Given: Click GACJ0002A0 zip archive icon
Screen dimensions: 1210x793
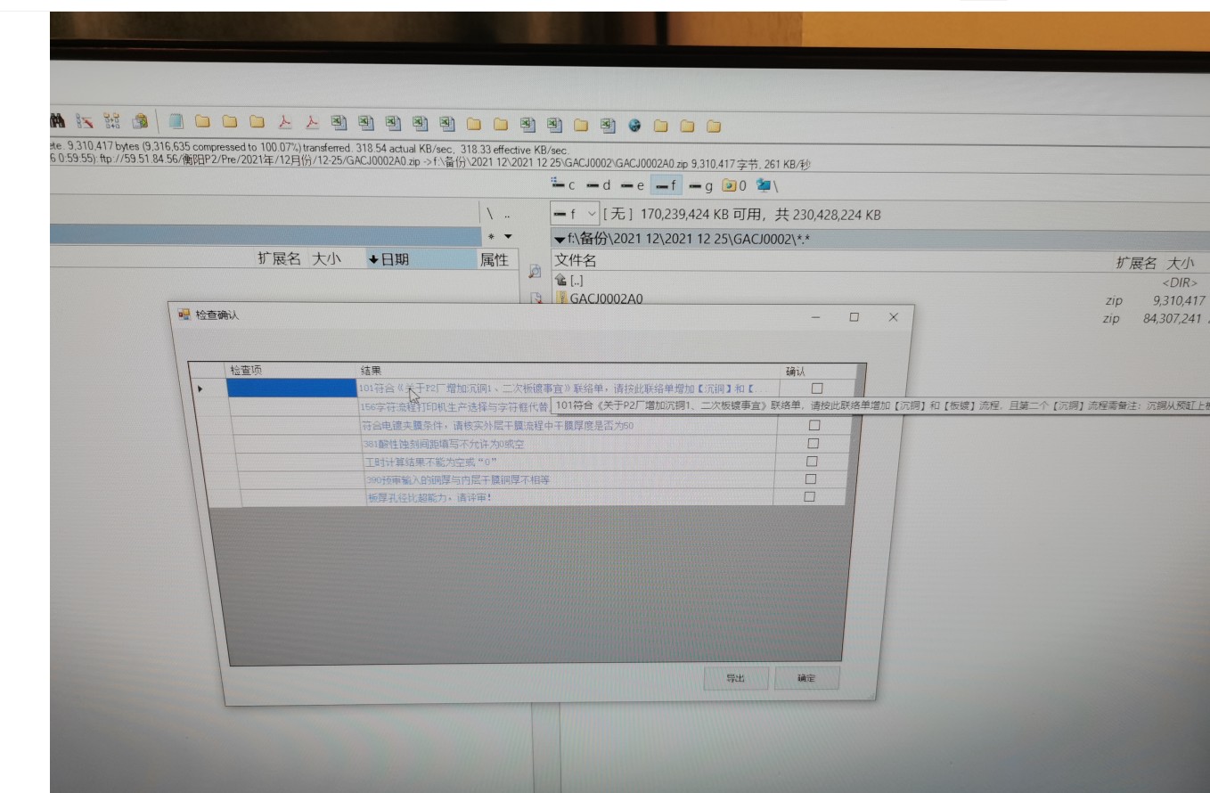Looking at the screenshot, I should (x=562, y=298).
